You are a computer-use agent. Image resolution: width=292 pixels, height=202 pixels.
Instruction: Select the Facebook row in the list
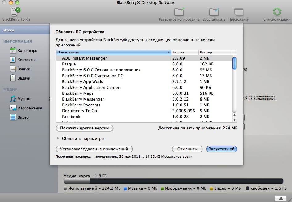[144, 117]
